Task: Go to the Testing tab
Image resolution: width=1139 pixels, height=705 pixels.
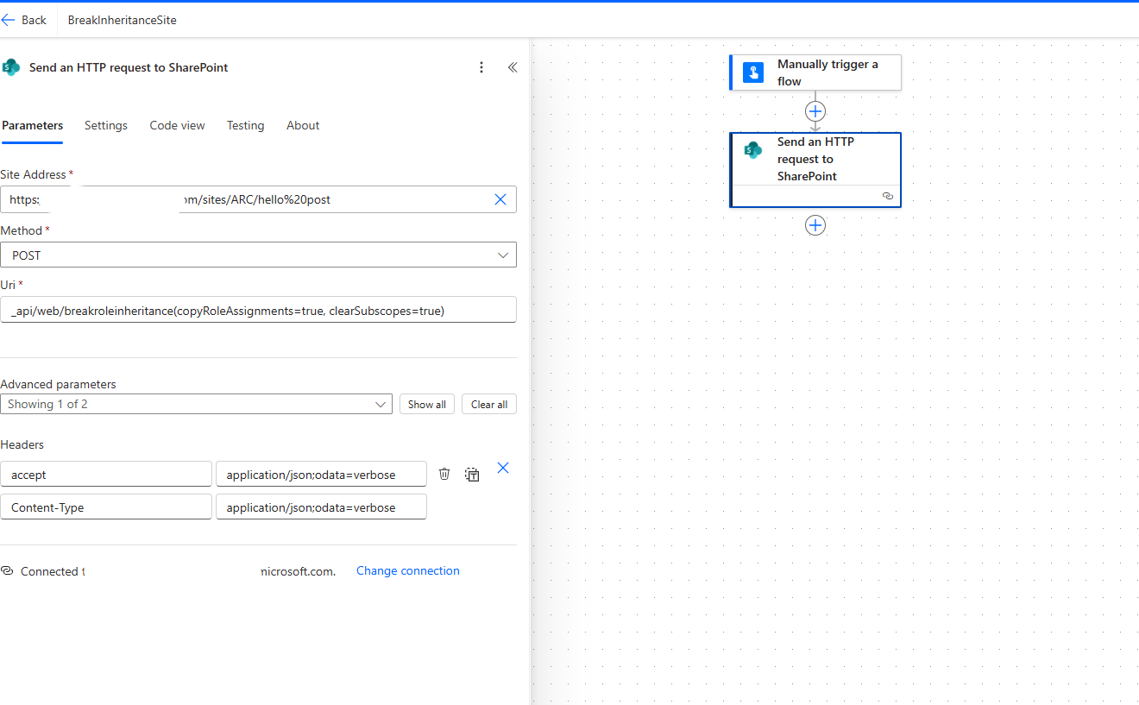Action: [x=245, y=125]
